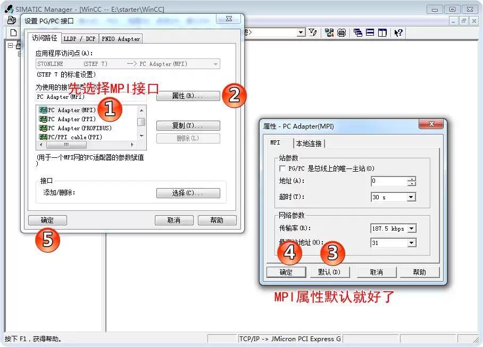Open the main toolbar filter dropdown
The image size is (483, 347).
pyautogui.click(x=301, y=32)
